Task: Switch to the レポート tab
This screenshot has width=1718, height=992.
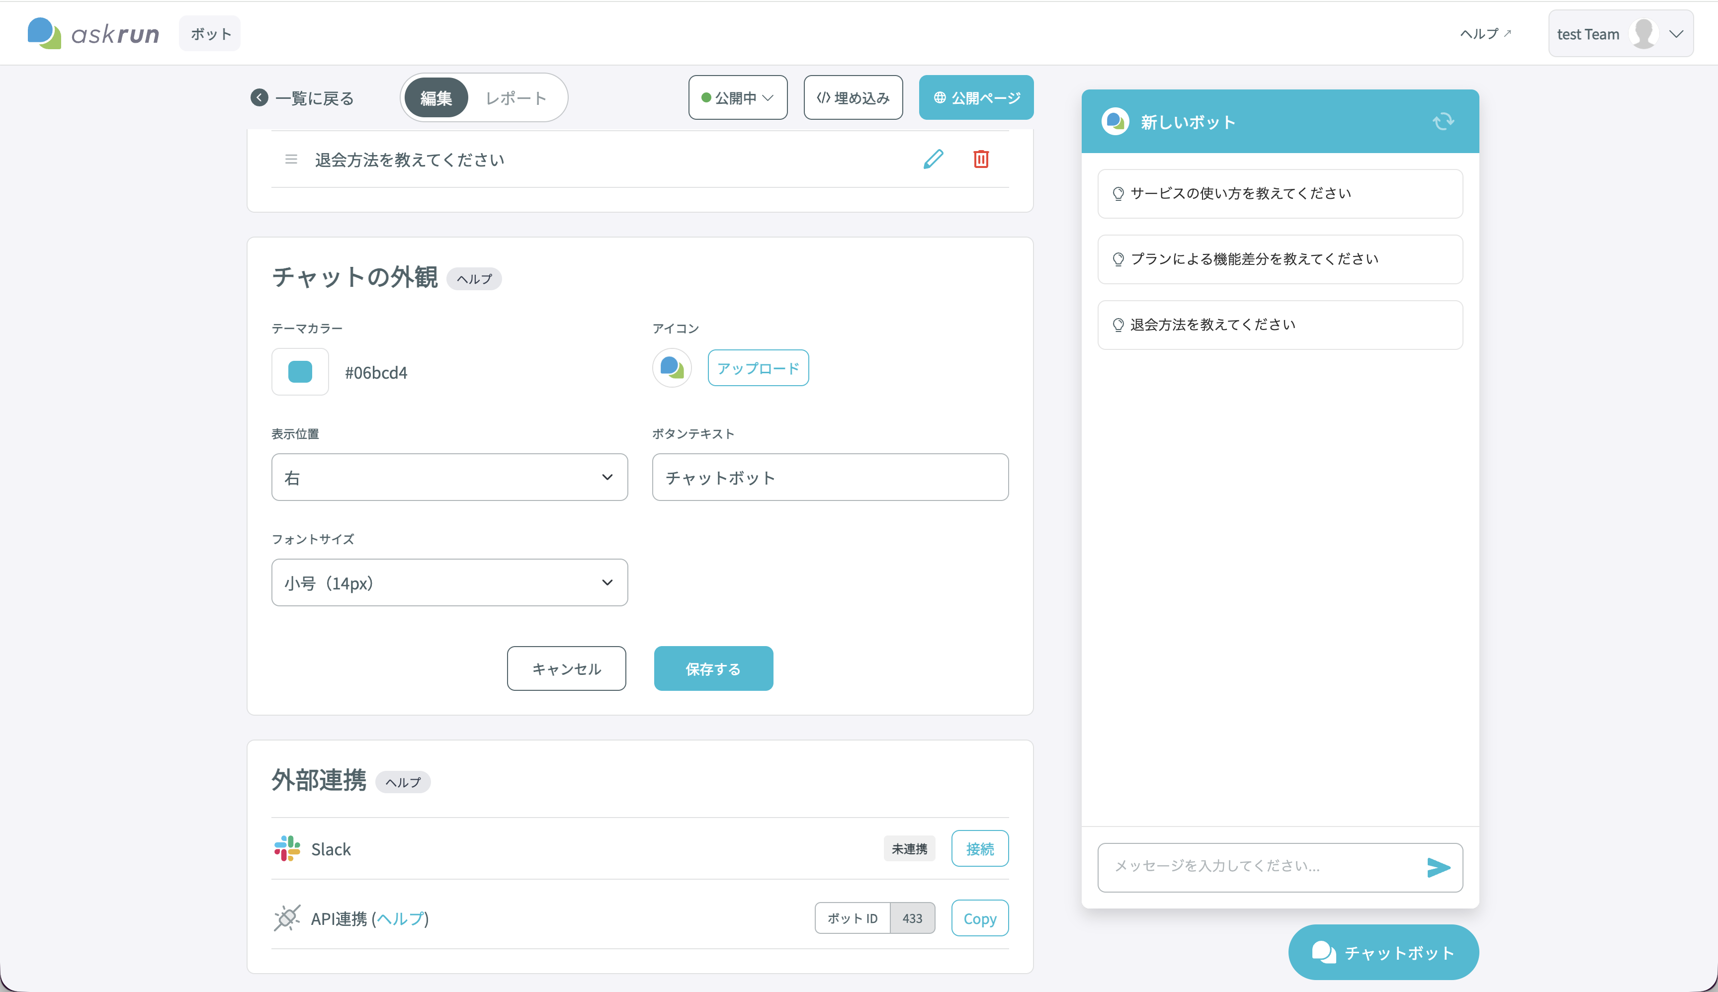Action: (516, 97)
